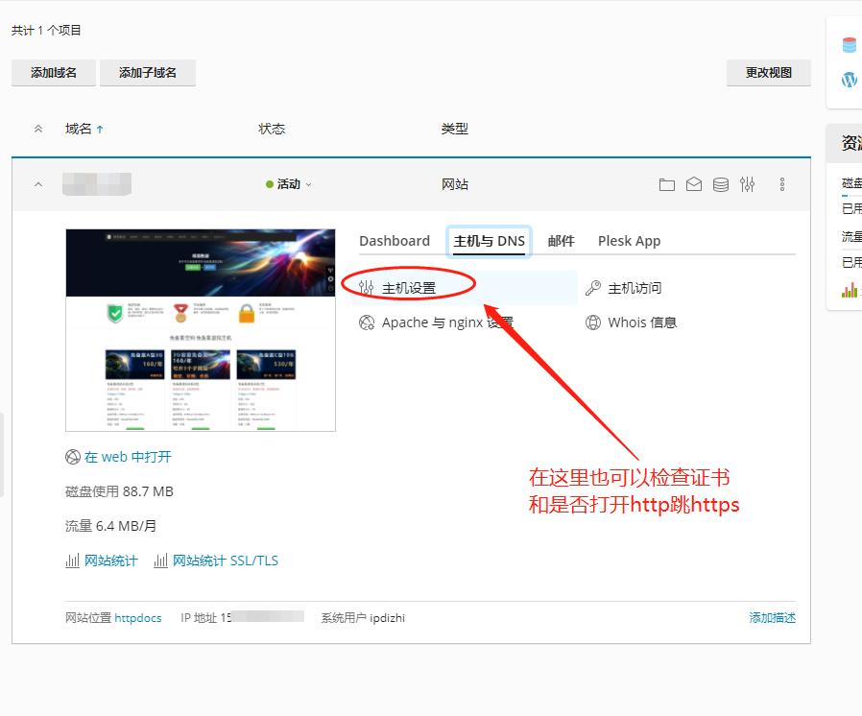Open Whois 信息 link
This screenshot has height=716, width=862.
(x=642, y=322)
